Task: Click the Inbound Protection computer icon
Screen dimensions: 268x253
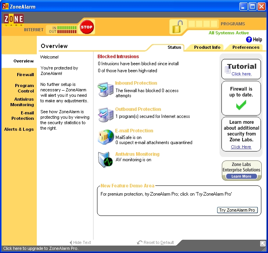Action: pyautogui.click(x=106, y=89)
